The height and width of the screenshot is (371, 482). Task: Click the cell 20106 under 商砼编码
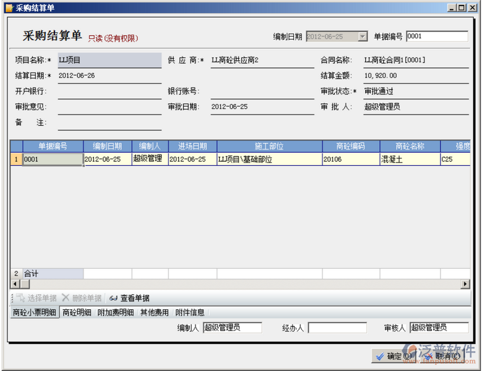pyautogui.click(x=351, y=159)
